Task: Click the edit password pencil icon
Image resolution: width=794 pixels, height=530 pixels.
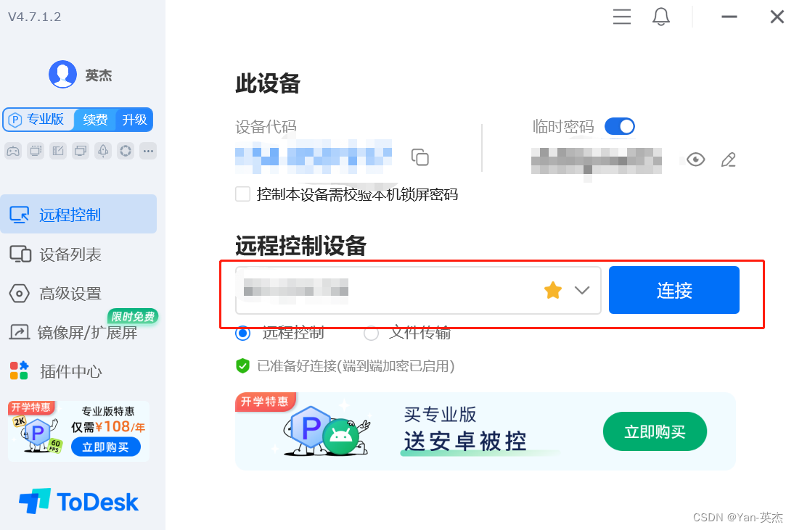Action: pos(729,160)
